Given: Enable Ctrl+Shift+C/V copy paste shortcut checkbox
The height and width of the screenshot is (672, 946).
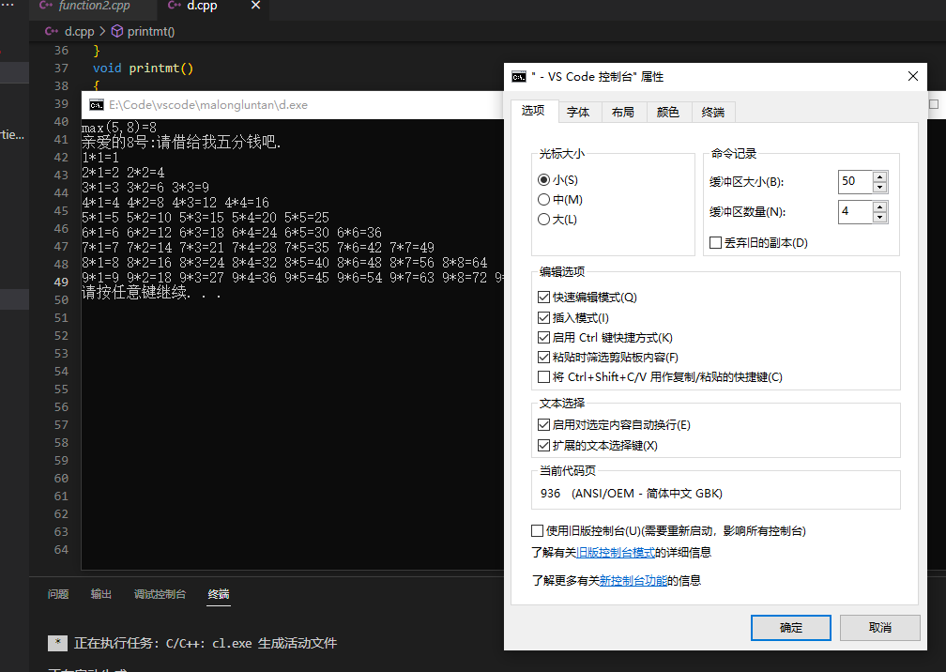Looking at the screenshot, I should [543, 377].
